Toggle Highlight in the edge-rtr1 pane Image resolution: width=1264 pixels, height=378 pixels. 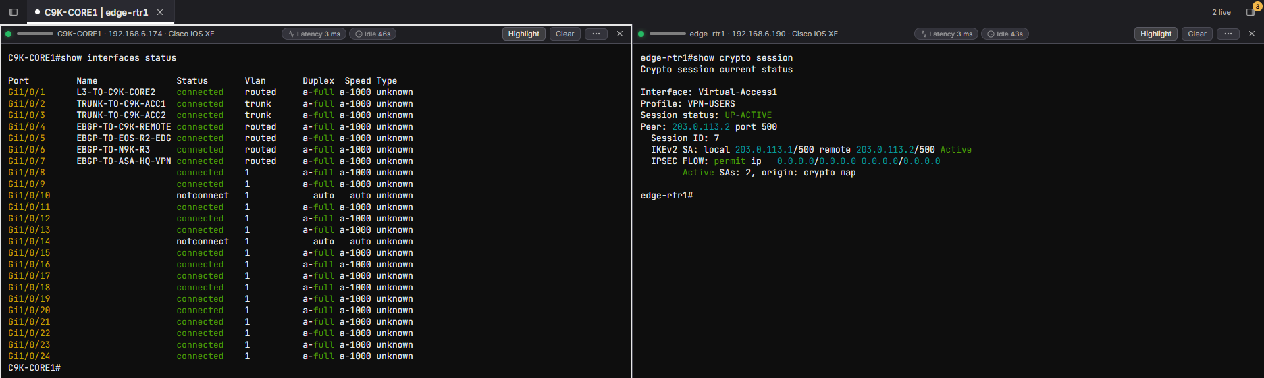(1156, 34)
